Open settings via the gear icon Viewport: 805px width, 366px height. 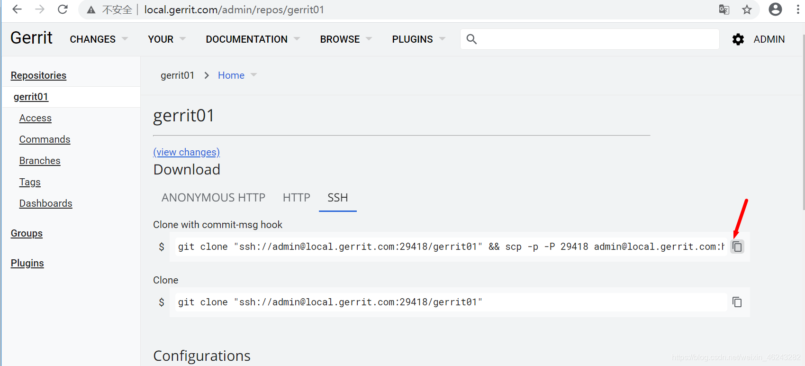tap(738, 39)
